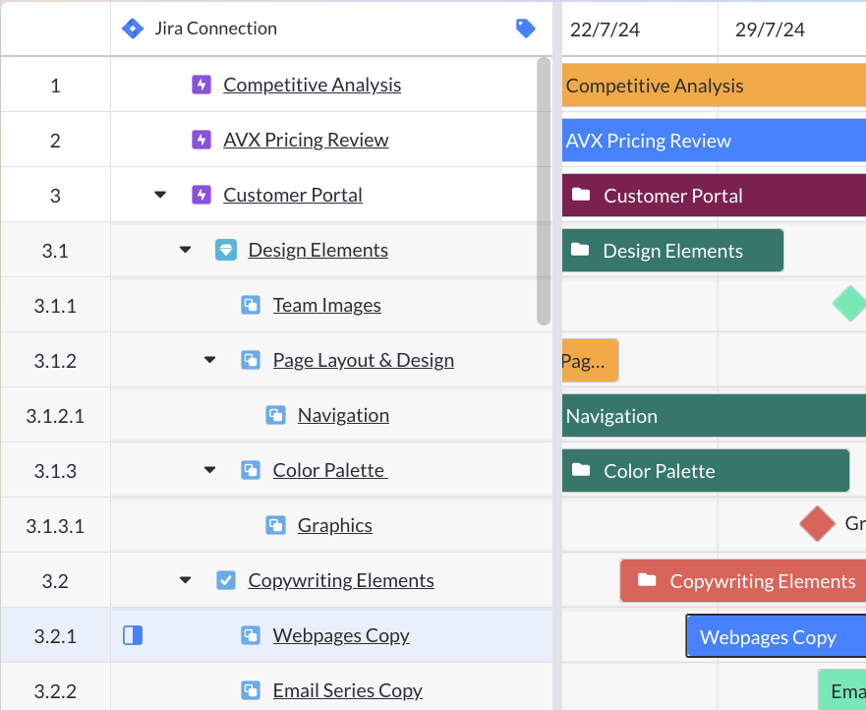Select the blue Webpages Copy Gantt bar
This screenshot has width=866, height=710.
[776, 636]
